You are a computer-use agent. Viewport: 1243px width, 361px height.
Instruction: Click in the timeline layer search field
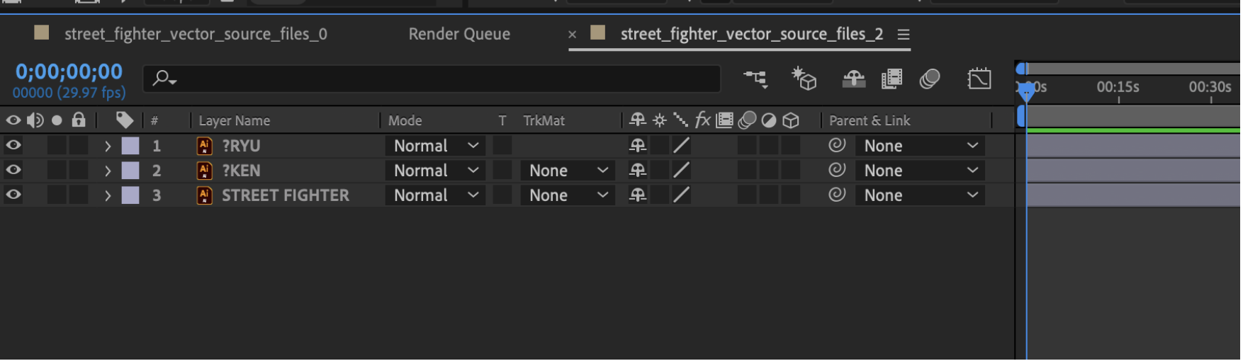pos(432,79)
